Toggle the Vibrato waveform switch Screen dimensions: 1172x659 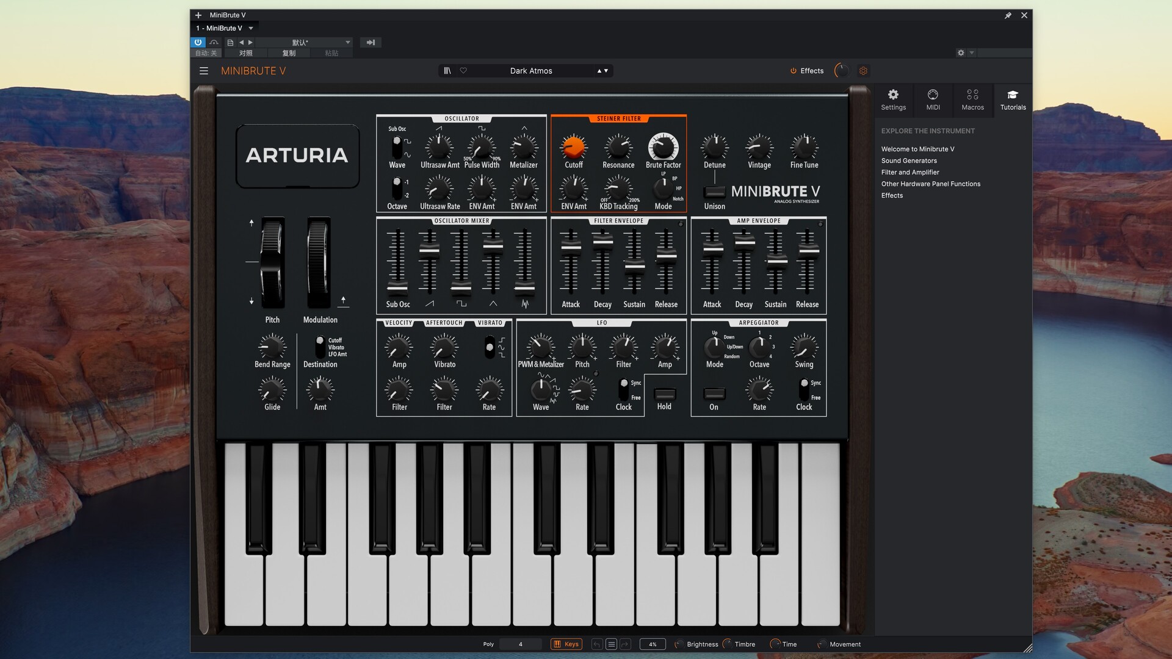[x=490, y=347]
